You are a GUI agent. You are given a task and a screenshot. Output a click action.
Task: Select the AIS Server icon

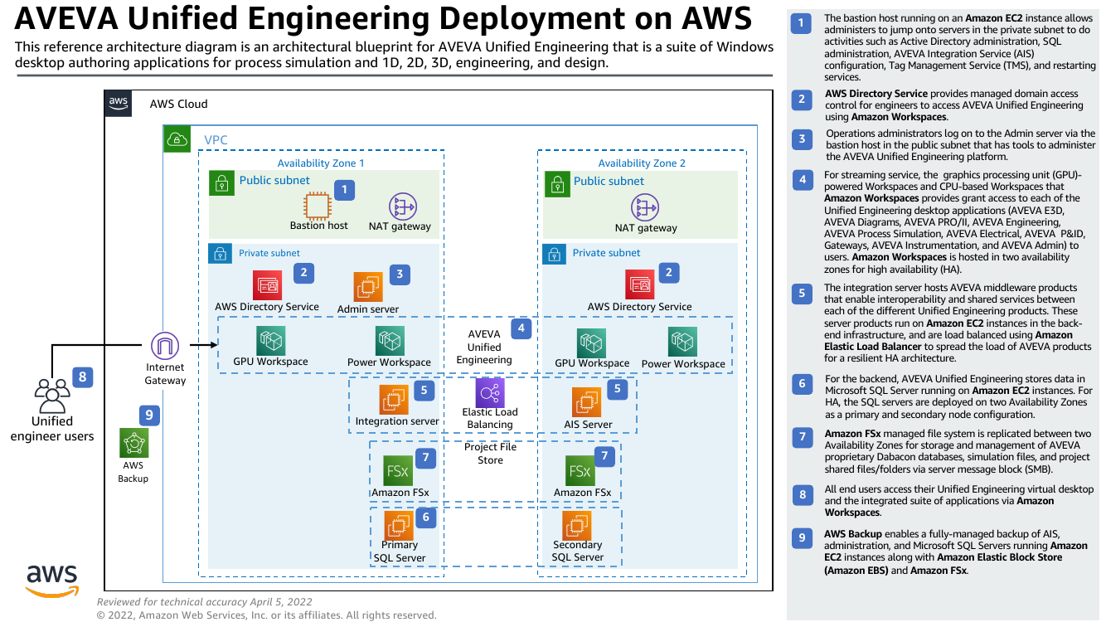click(587, 401)
